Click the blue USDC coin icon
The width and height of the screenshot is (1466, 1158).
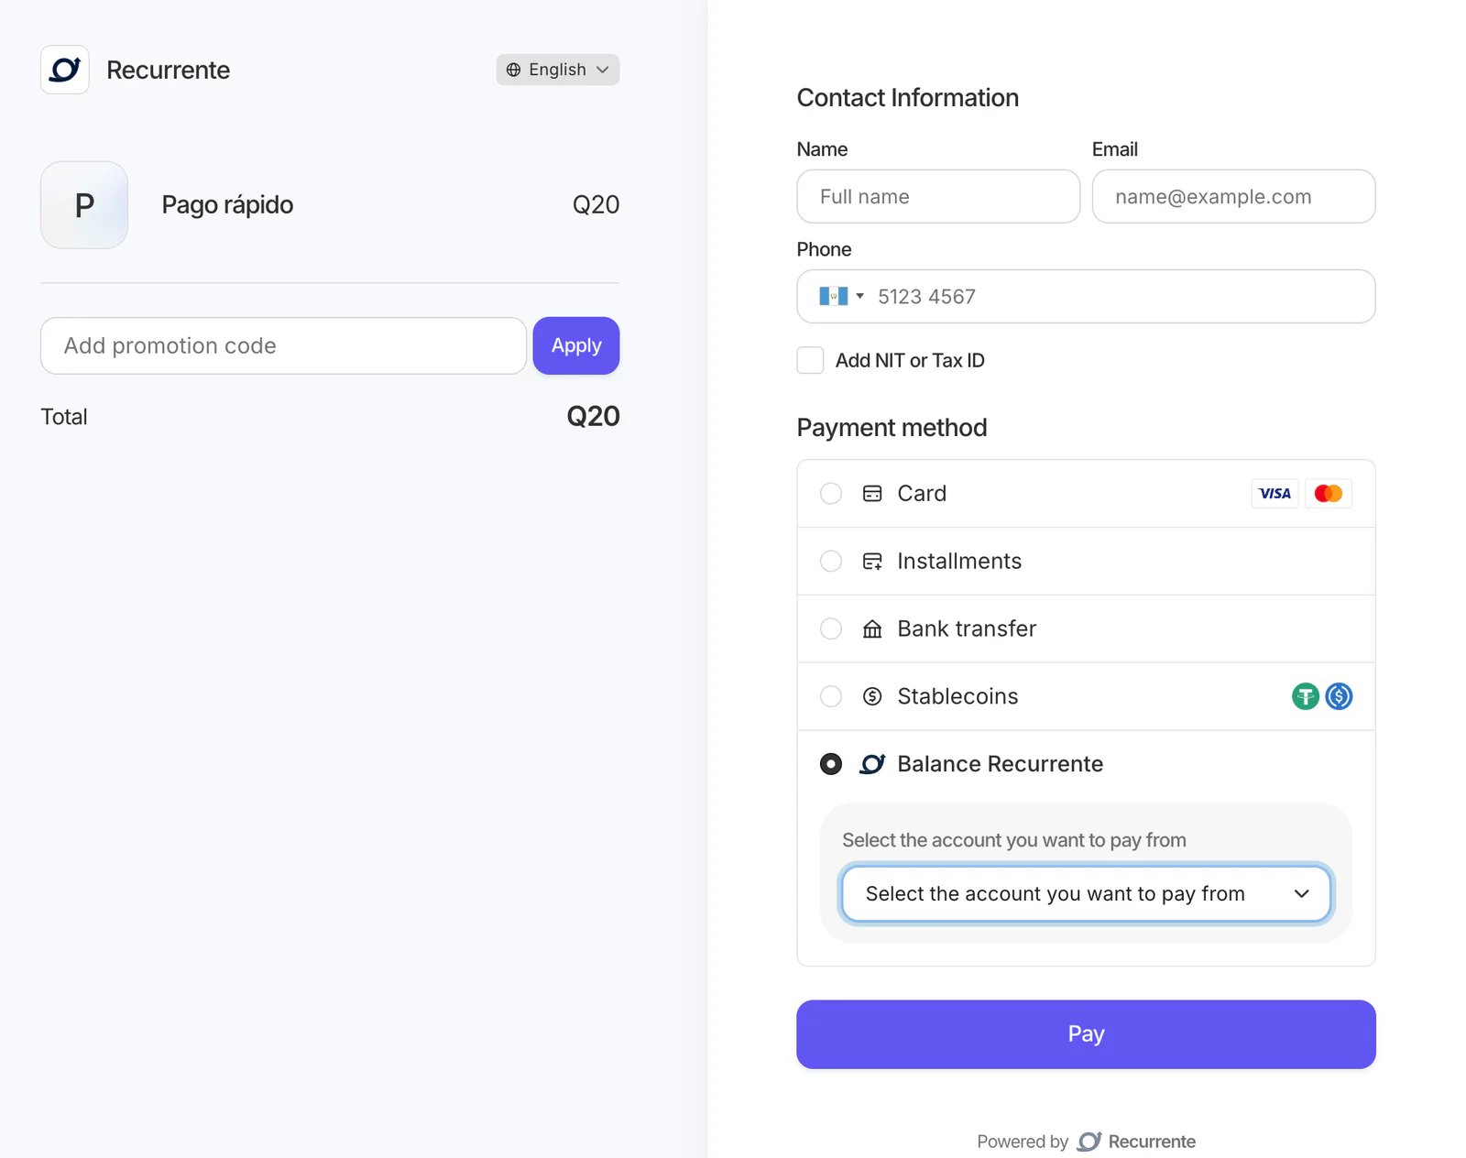(1339, 696)
